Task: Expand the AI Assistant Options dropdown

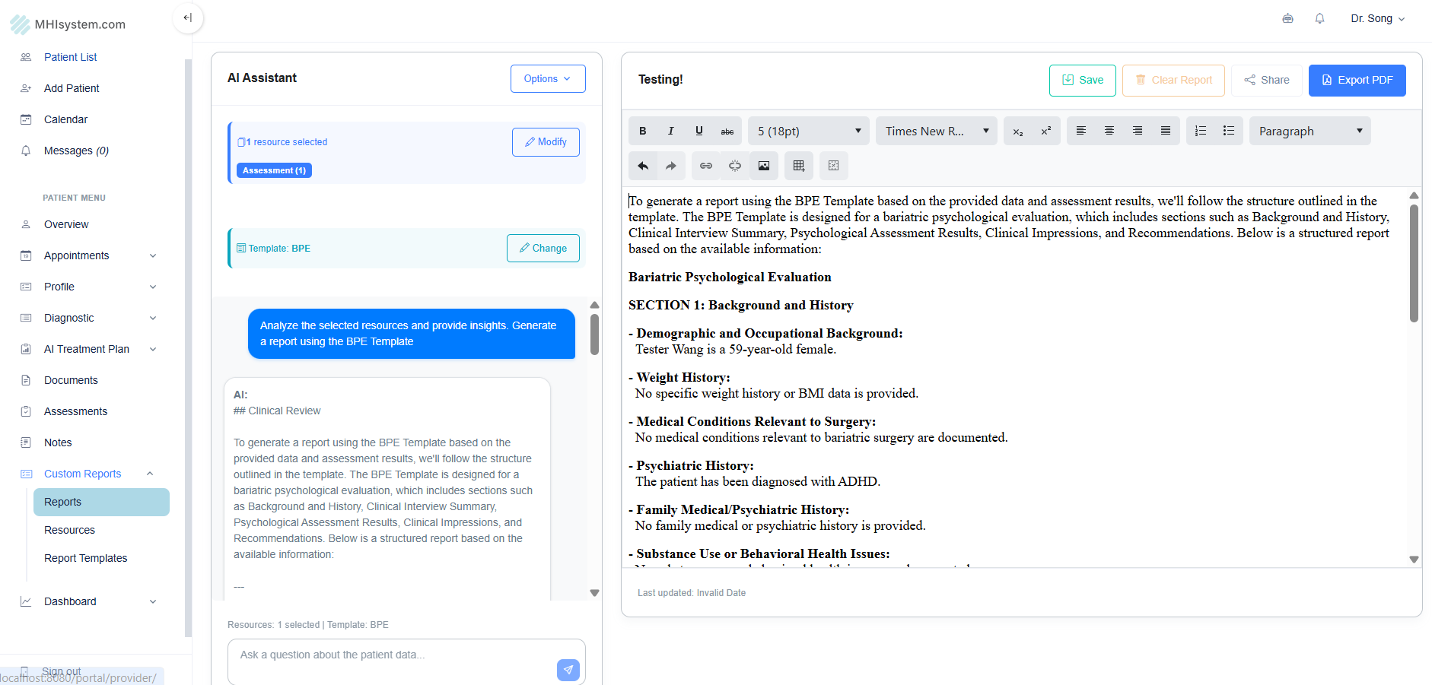Action: click(547, 78)
